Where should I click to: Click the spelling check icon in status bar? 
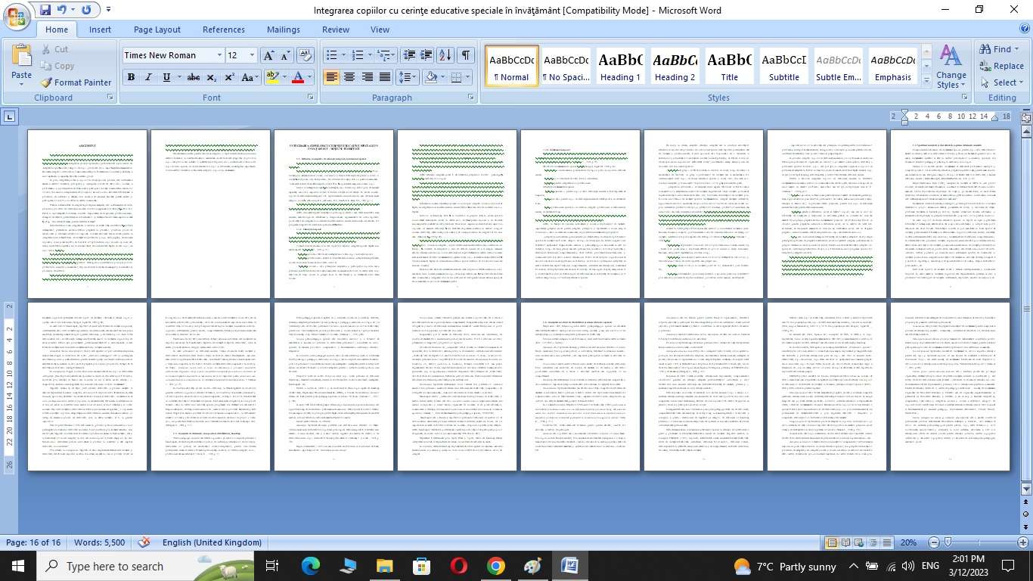pos(144,542)
